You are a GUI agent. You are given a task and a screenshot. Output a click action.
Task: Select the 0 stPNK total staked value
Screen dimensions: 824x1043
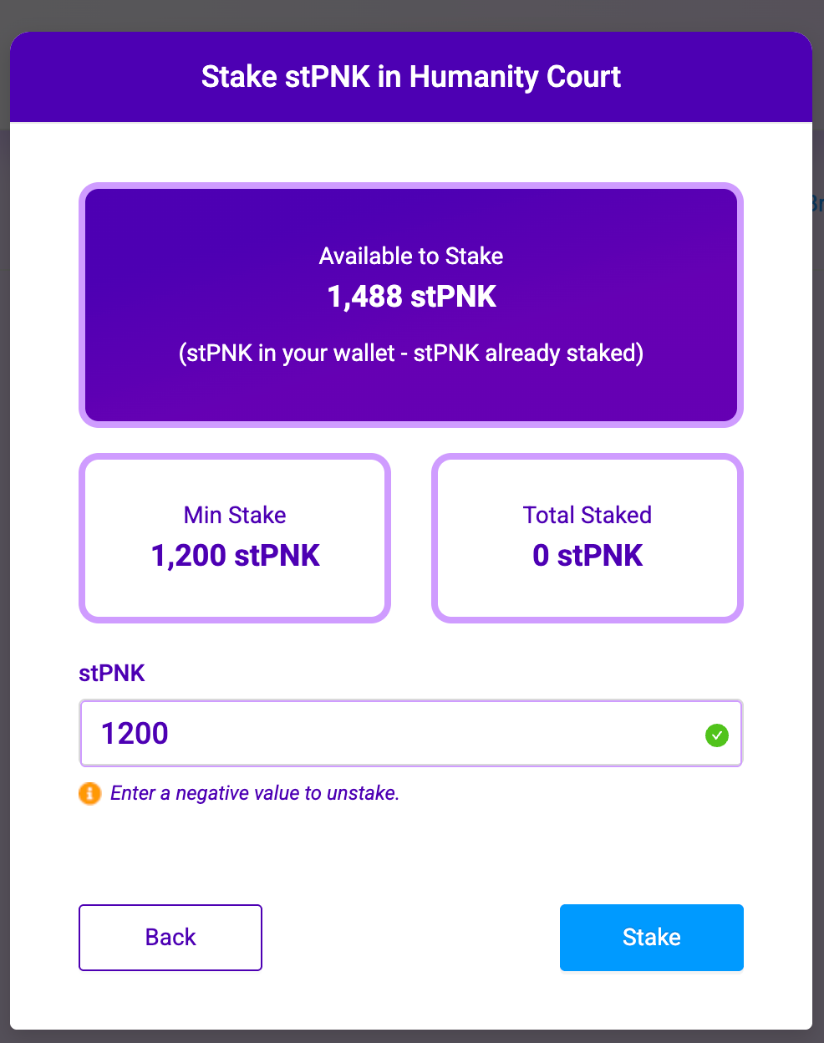(587, 556)
